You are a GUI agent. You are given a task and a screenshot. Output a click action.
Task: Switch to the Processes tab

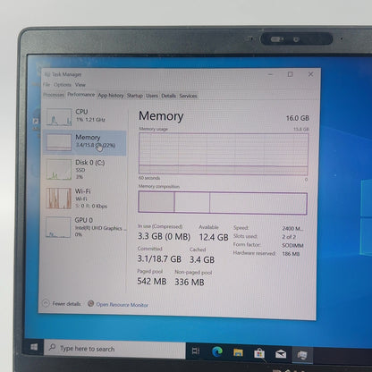[x=54, y=95]
